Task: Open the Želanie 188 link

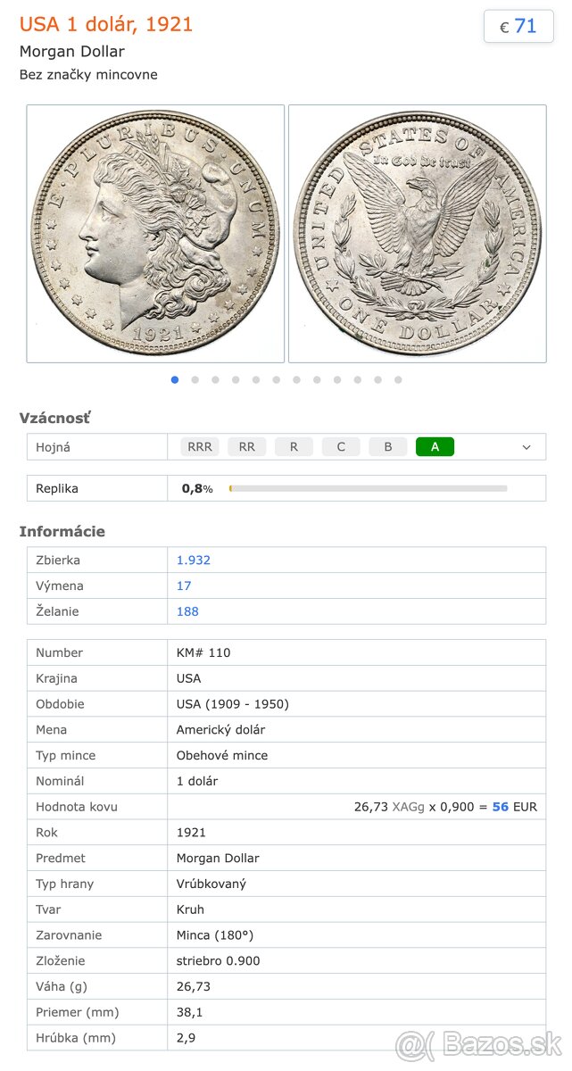Action: point(187,611)
